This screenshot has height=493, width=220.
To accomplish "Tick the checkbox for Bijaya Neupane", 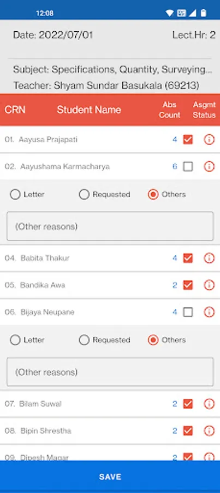I will 188,312.
